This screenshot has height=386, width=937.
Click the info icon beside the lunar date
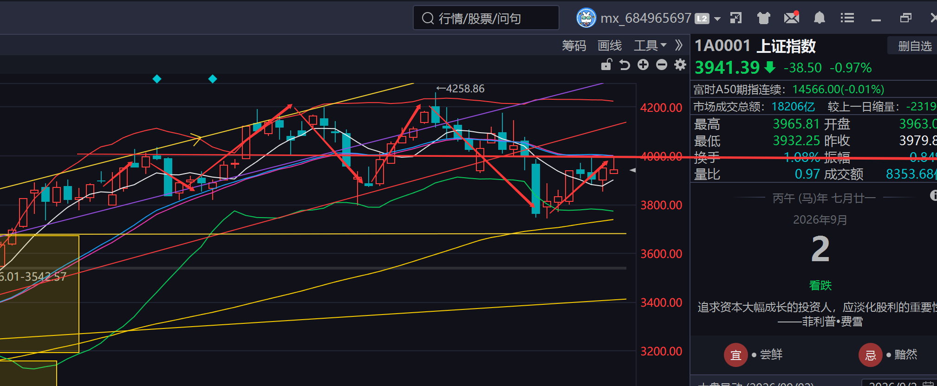[934, 195]
